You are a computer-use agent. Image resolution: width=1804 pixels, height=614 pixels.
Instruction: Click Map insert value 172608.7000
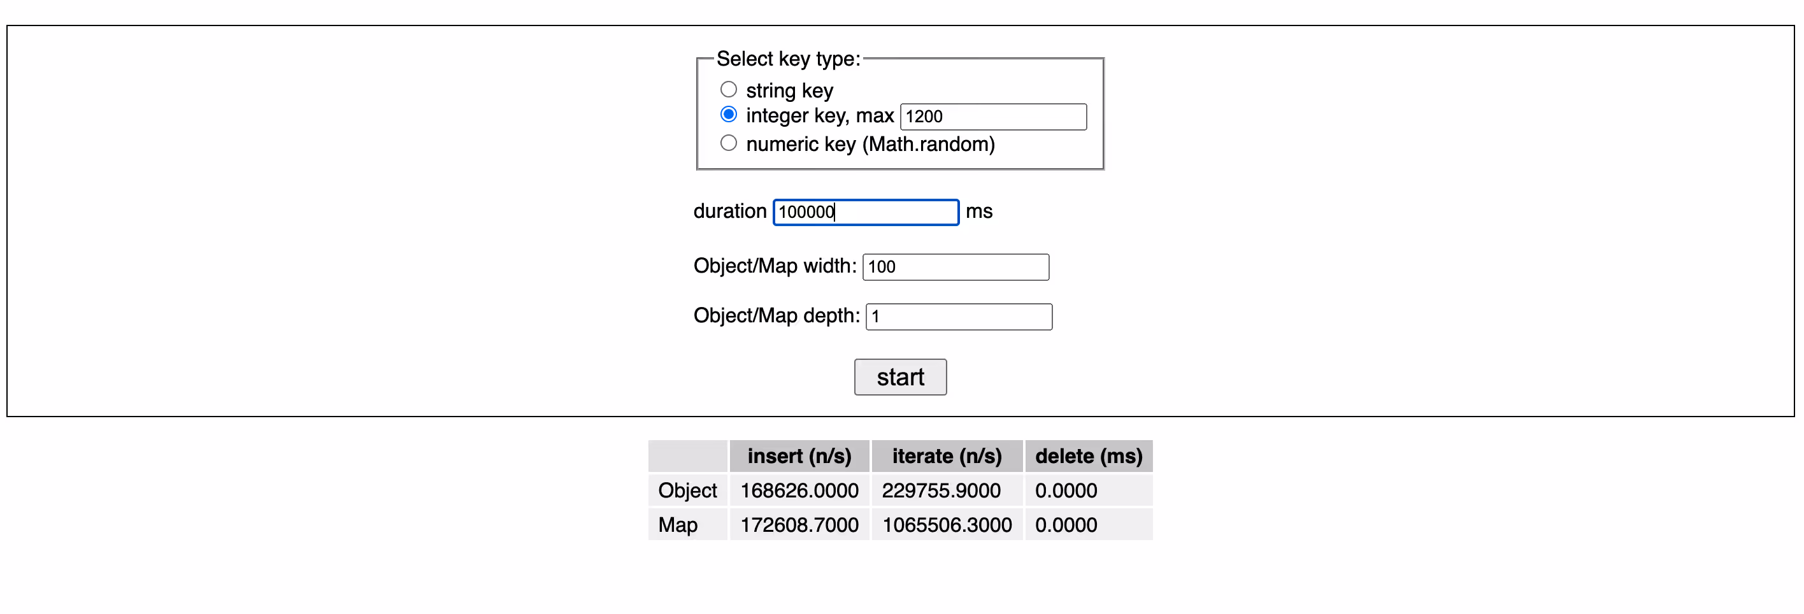tap(799, 525)
